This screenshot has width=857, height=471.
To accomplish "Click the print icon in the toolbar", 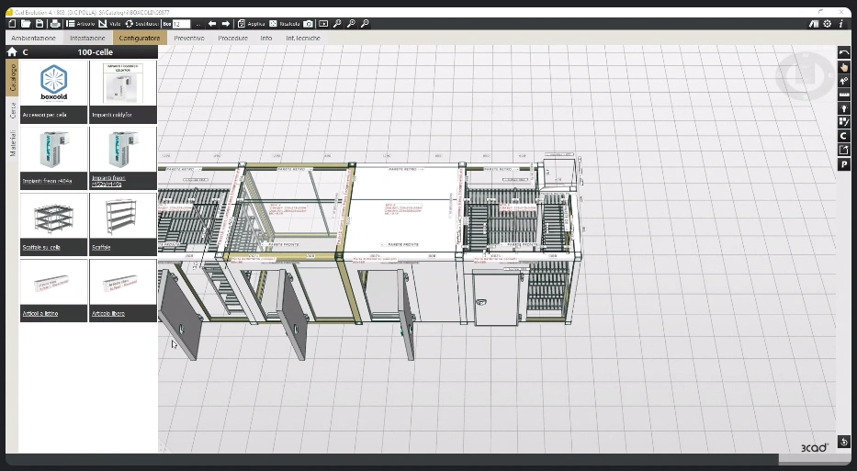I will (x=55, y=24).
